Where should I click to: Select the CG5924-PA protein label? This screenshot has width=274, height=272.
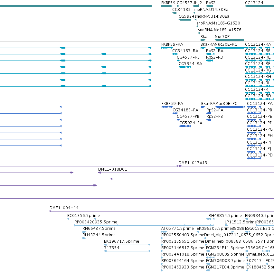click(191, 123)
